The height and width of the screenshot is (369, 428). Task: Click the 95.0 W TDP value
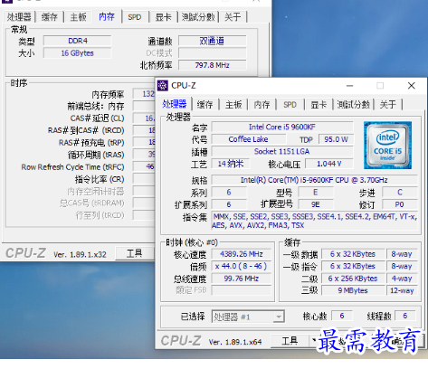point(336,139)
